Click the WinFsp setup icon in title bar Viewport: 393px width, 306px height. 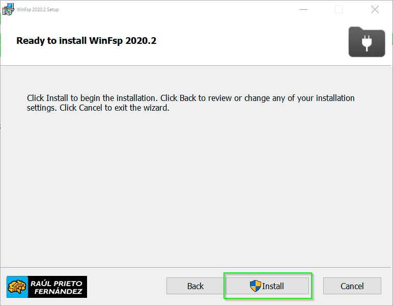[8, 9]
